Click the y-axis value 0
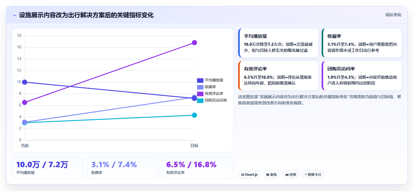414x191 pixels. 20,140
